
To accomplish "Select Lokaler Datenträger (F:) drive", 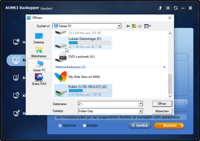I will click(83, 43).
